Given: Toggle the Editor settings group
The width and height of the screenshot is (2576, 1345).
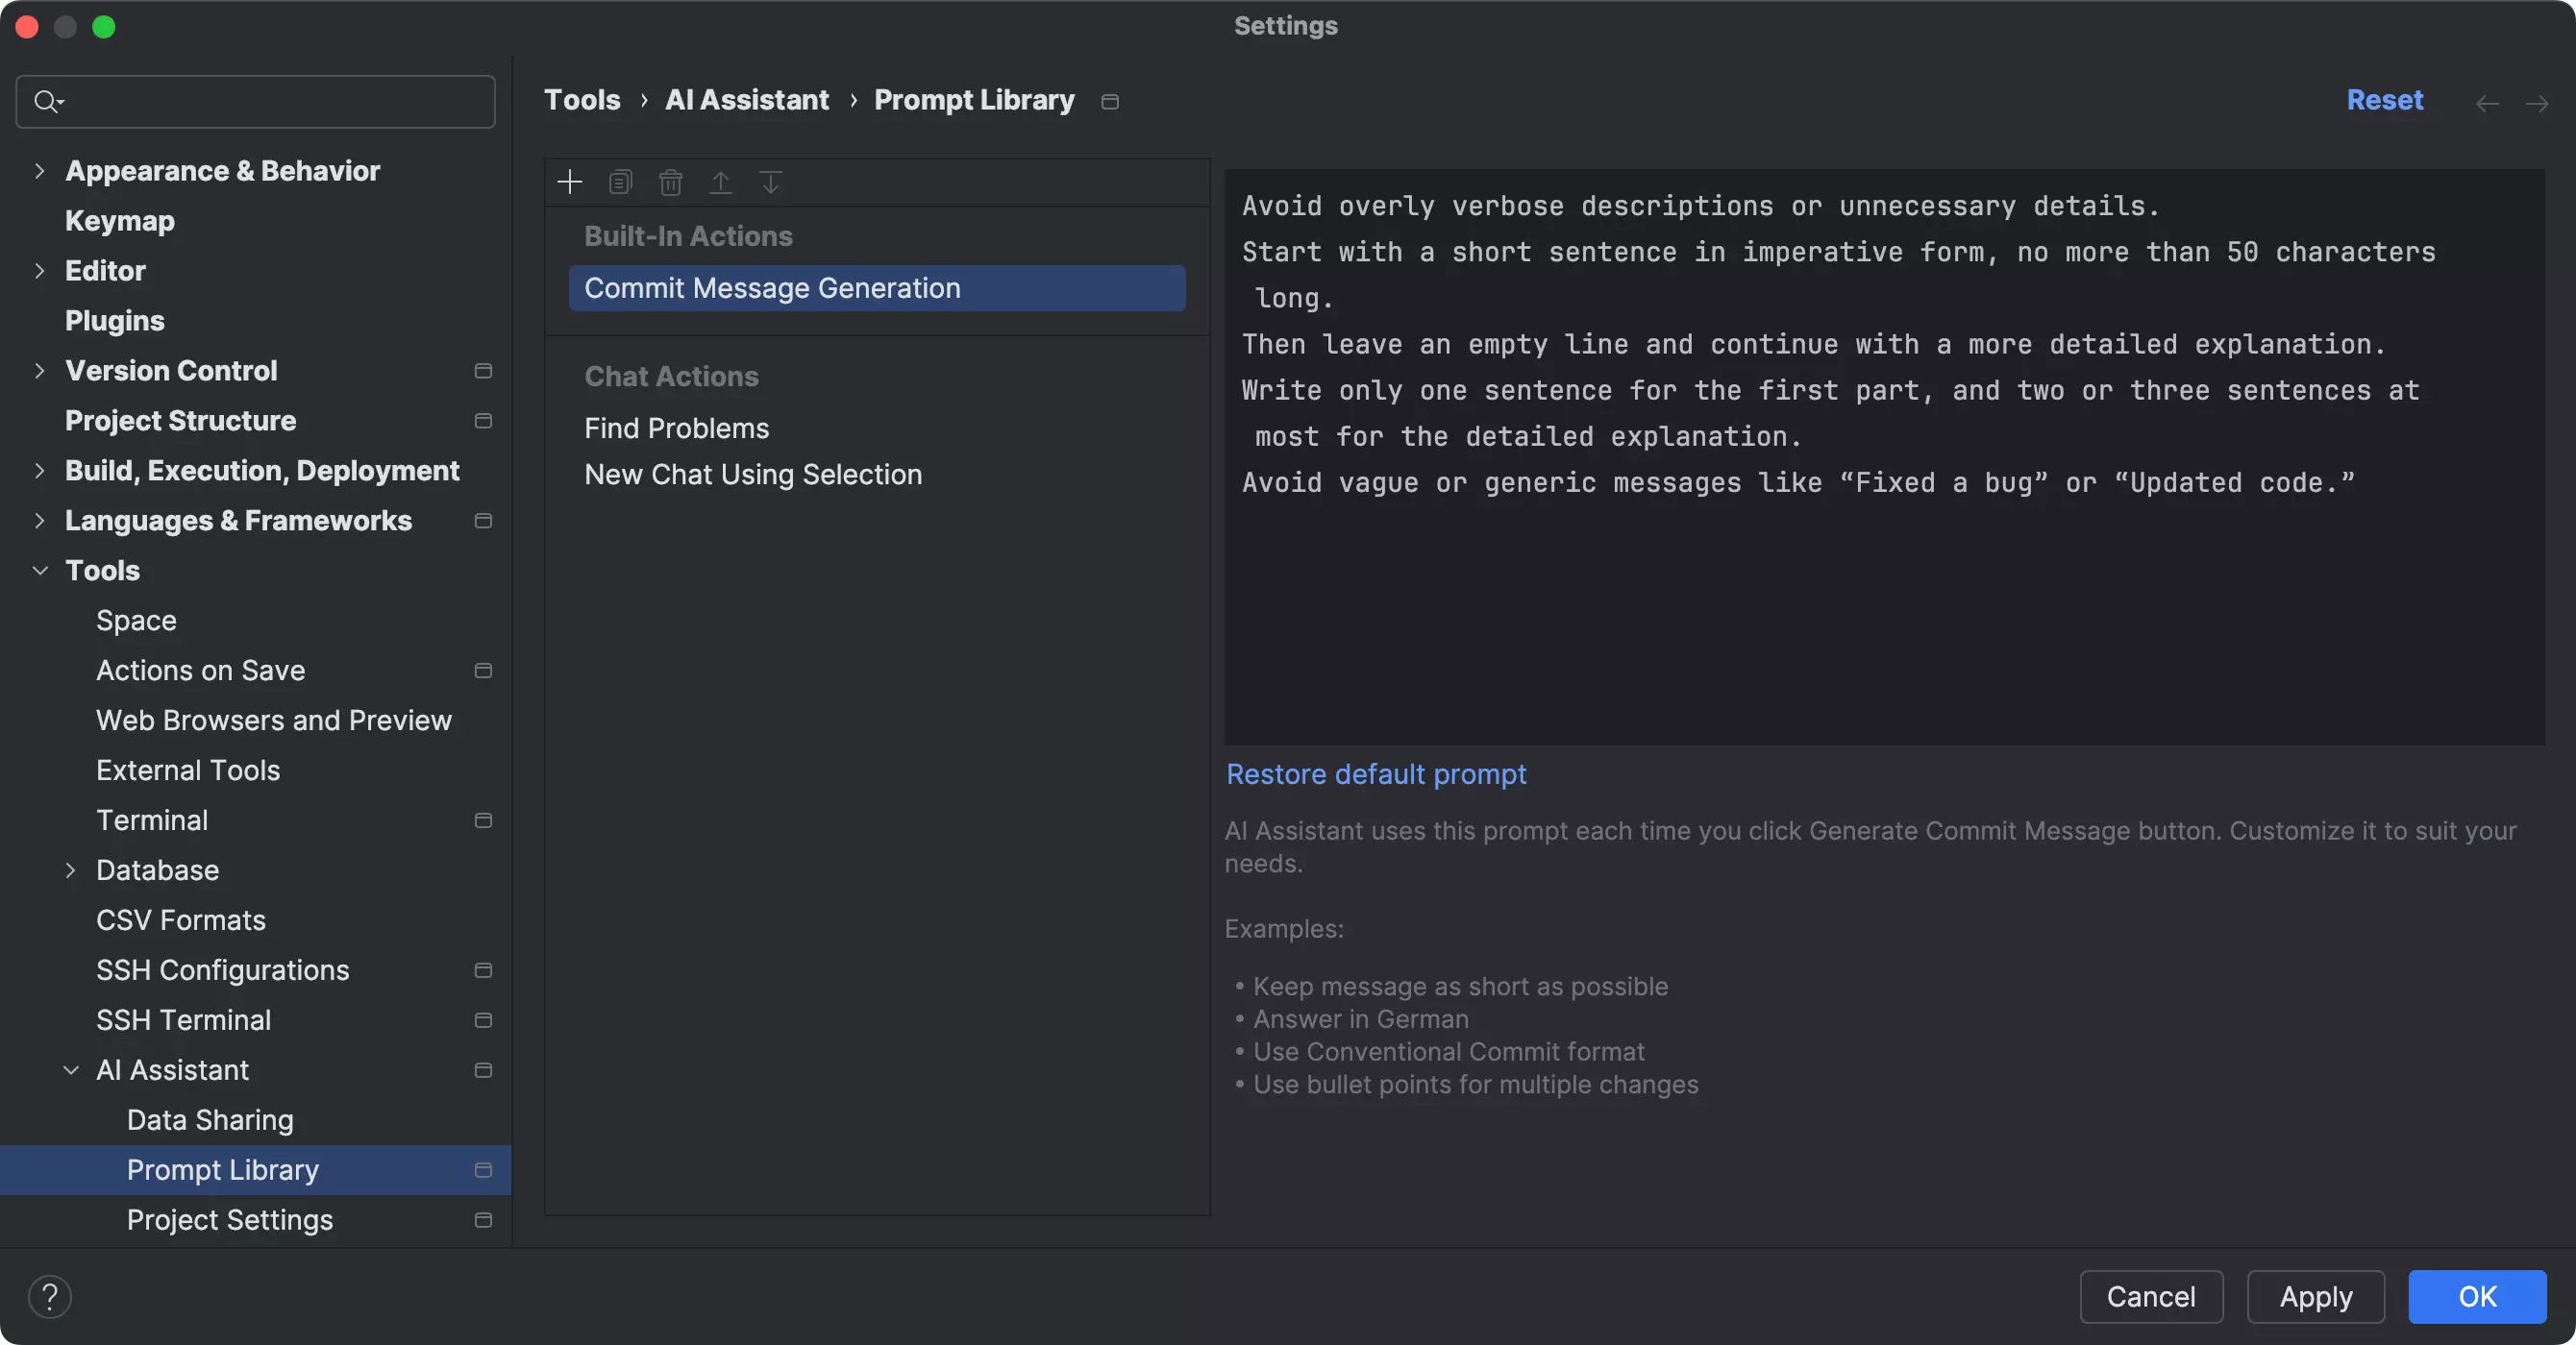Looking at the screenshot, I should tap(37, 269).
